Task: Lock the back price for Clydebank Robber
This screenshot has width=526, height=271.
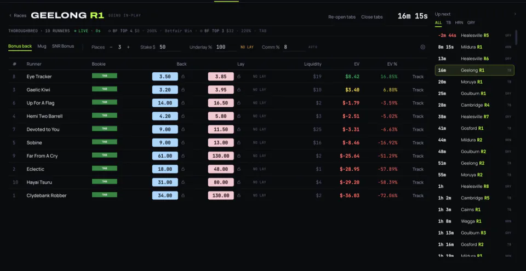Action: coord(183,195)
